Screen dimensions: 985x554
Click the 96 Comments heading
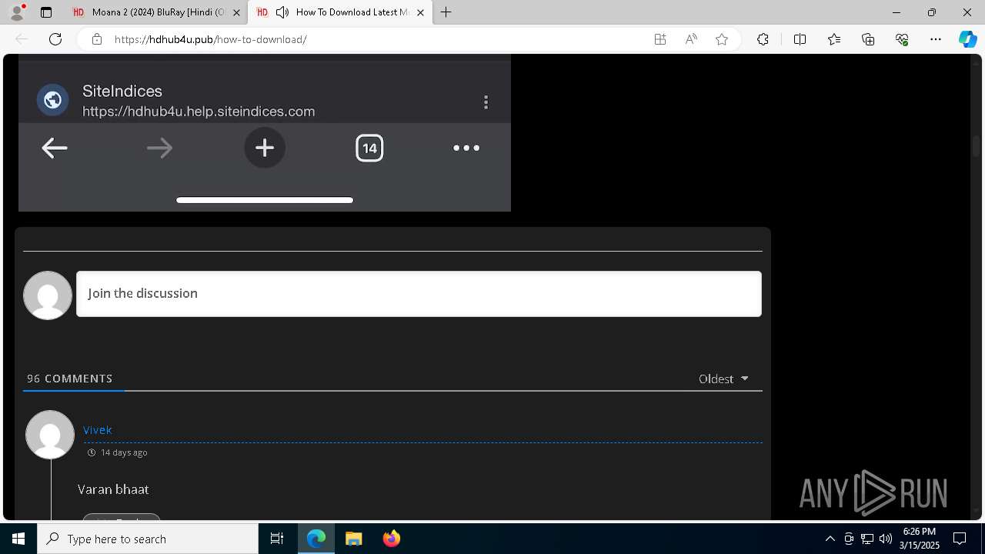tap(70, 379)
